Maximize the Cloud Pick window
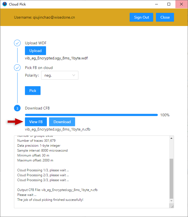Screen dimensions: 188x217 point(169,4)
